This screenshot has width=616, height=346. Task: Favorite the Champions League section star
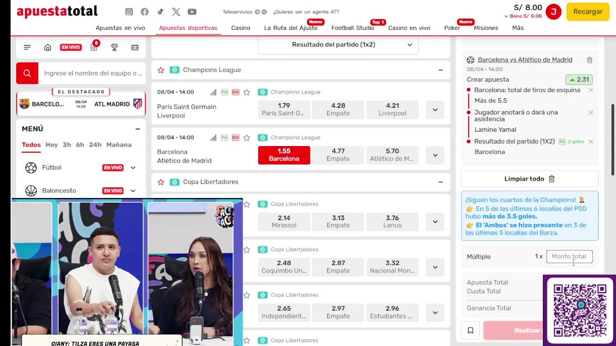(x=161, y=70)
